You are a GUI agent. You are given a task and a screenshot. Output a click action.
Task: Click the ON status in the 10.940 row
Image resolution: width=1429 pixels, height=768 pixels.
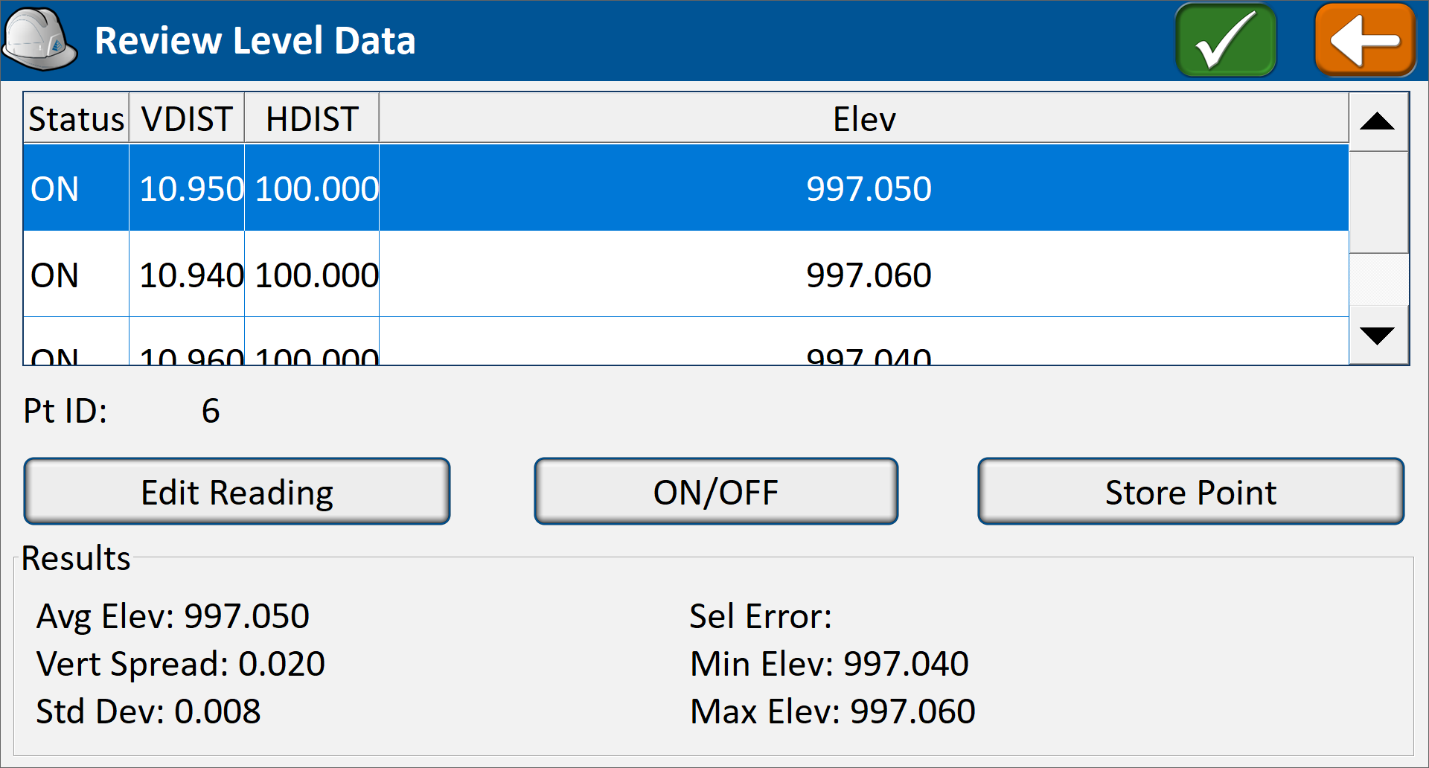pos(54,275)
